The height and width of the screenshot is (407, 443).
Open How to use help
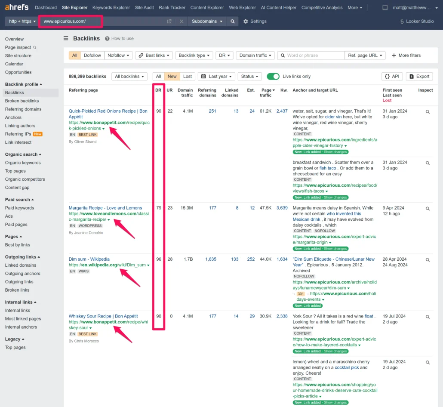(x=119, y=38)
